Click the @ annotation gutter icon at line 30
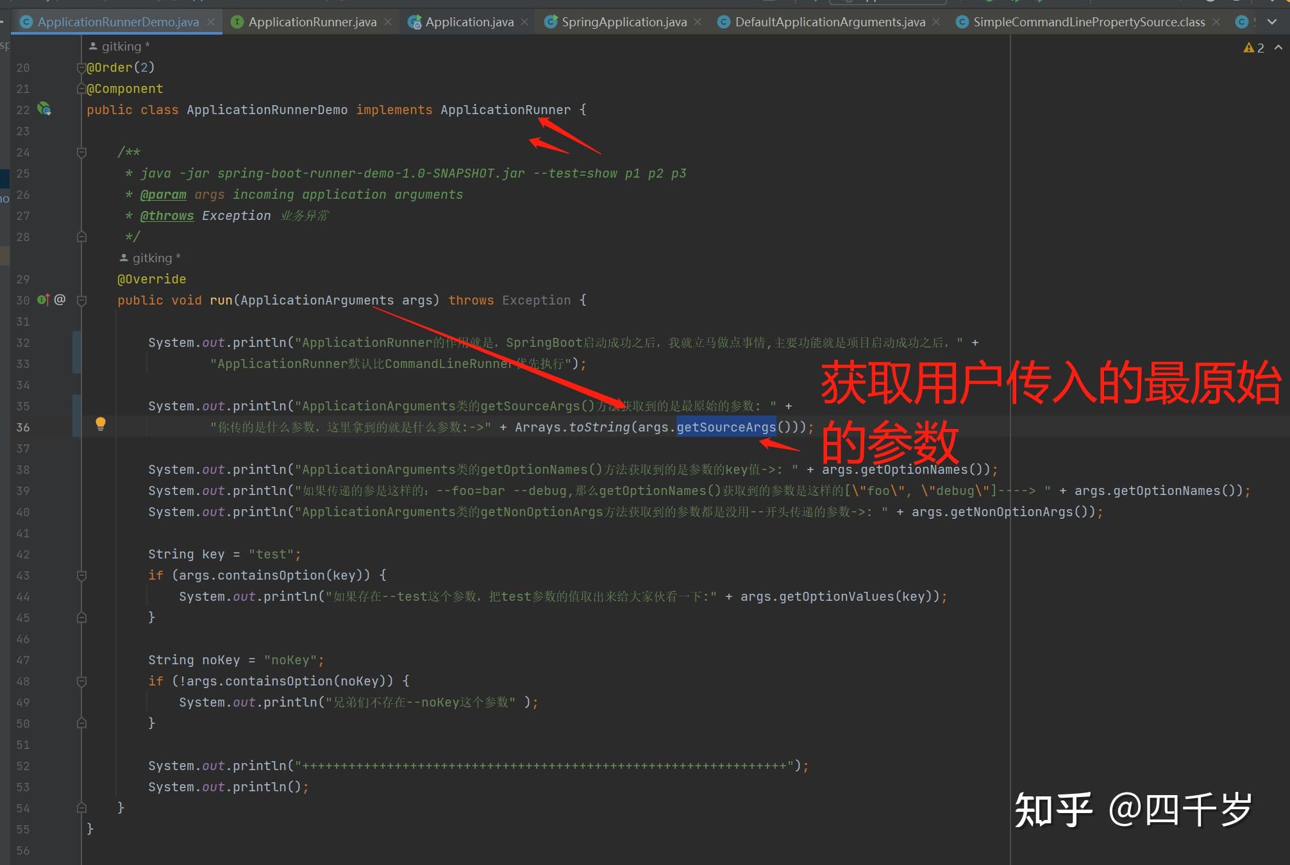This screenshot has width=1290, height=865. point(60,299)
